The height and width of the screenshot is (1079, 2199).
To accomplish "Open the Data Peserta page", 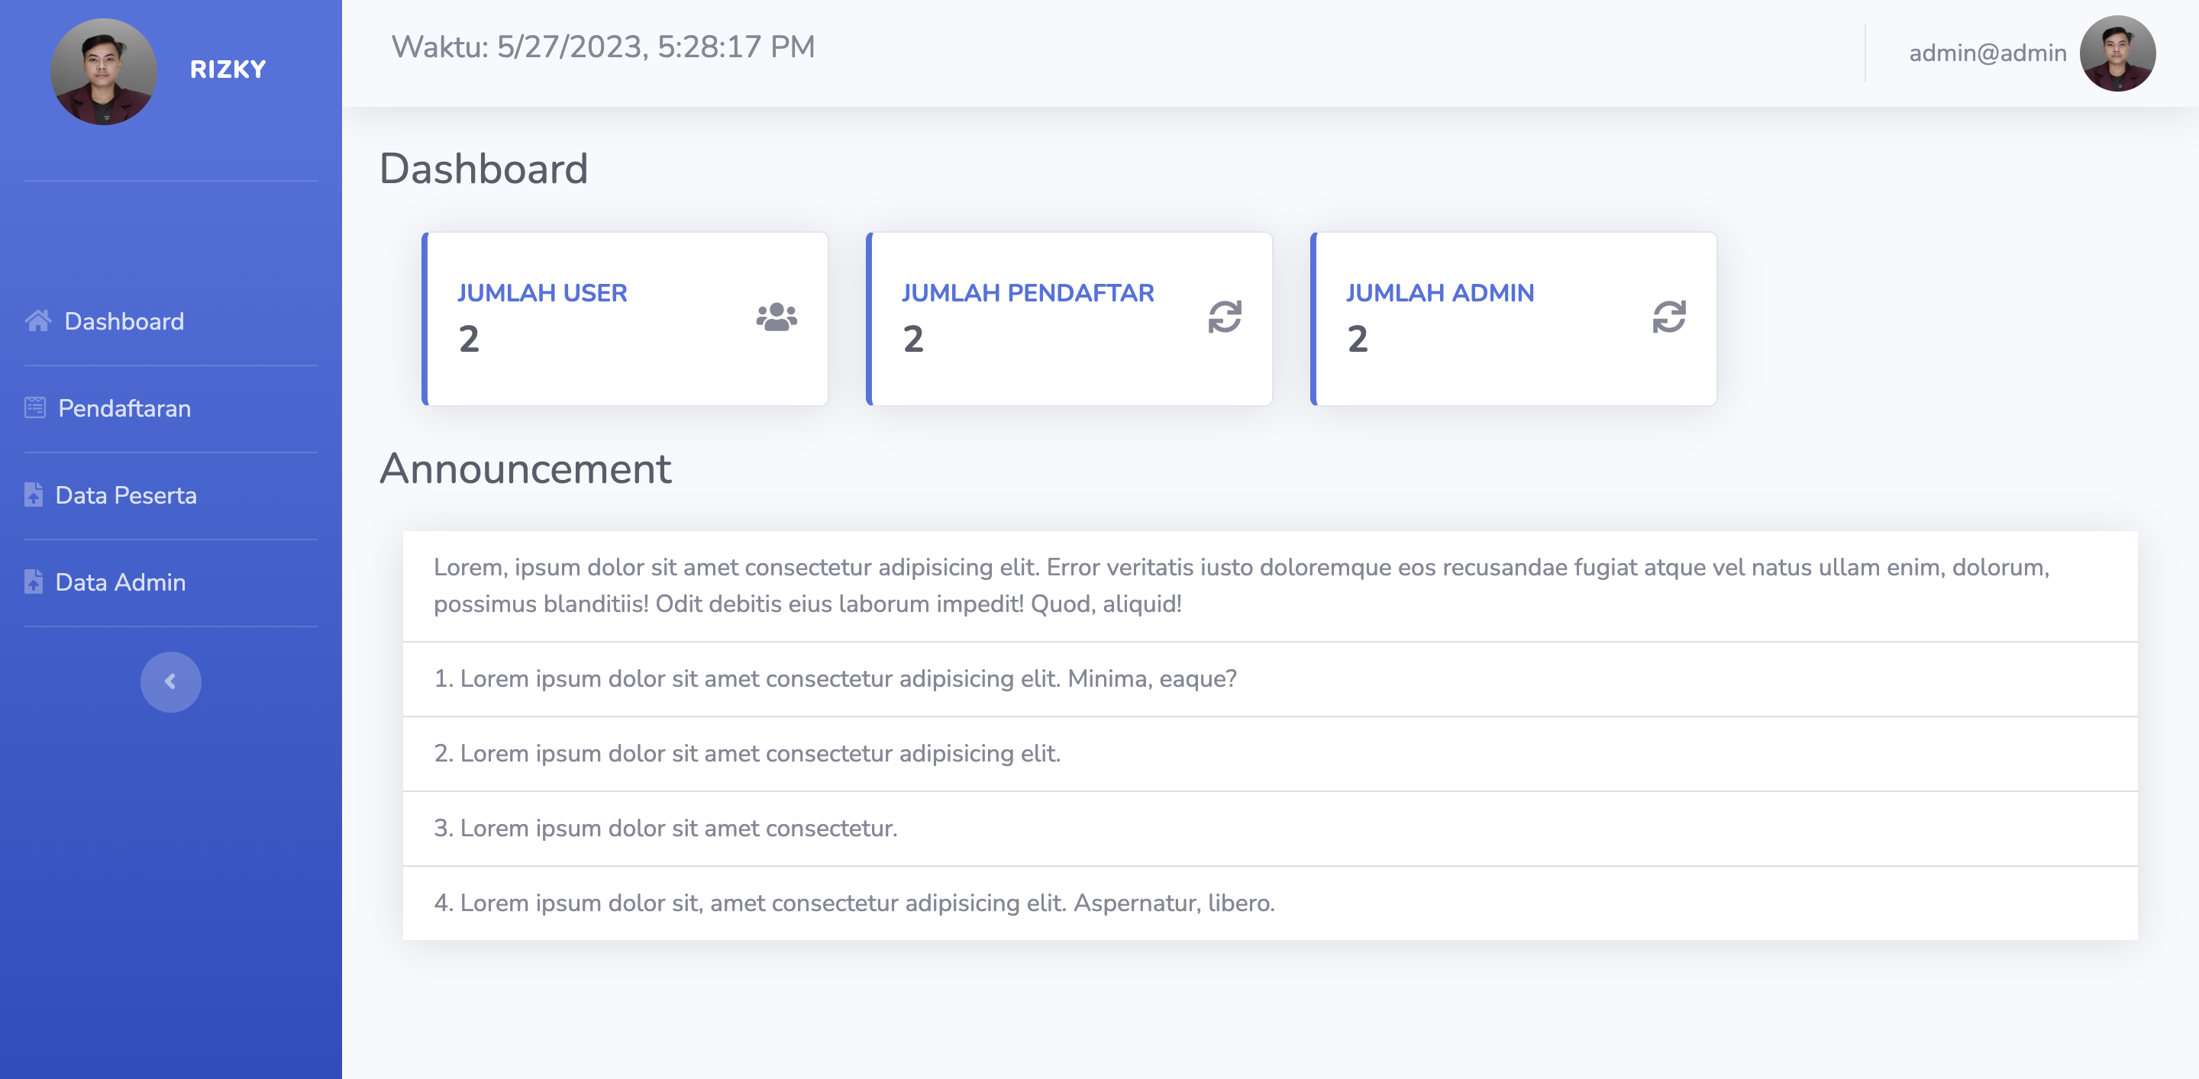I will coord(126,494).
